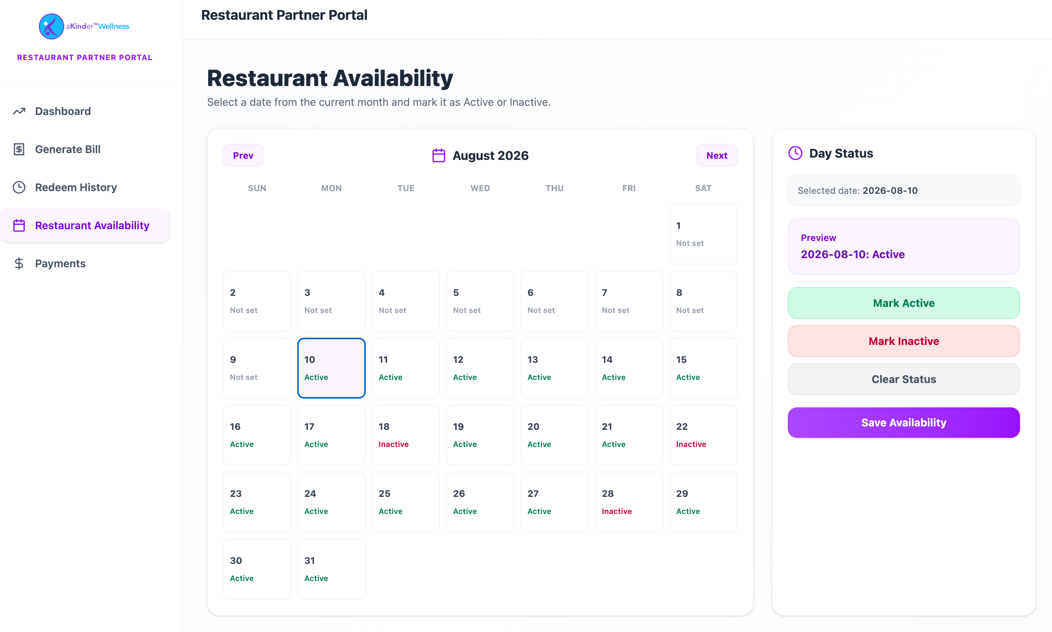Select day 30 on the calendar
Screen dimensions: 1052x632
tap(257, 569)
